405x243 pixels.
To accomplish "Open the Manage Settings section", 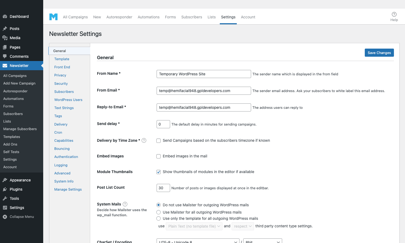I will 68,189.
